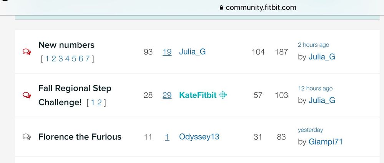Screen dimensions: 384x163
Task: Open the New numbers thread
Action: pos(66,45)
